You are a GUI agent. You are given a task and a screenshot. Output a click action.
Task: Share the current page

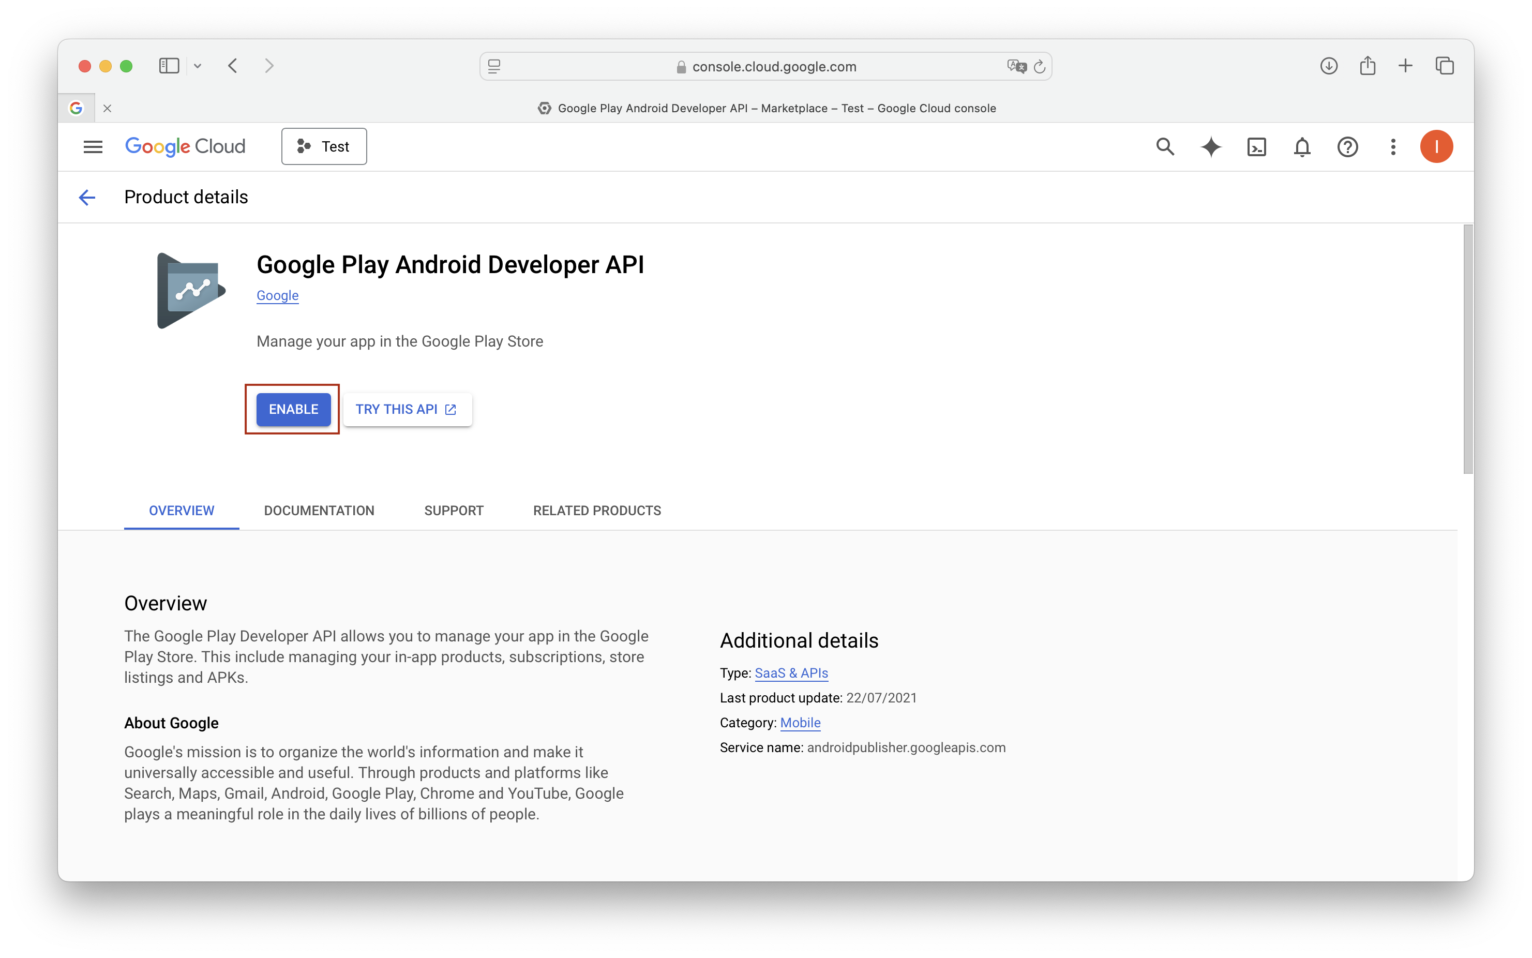click(1368, 65)
